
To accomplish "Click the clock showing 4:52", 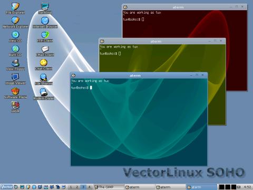I will point(247,187).
